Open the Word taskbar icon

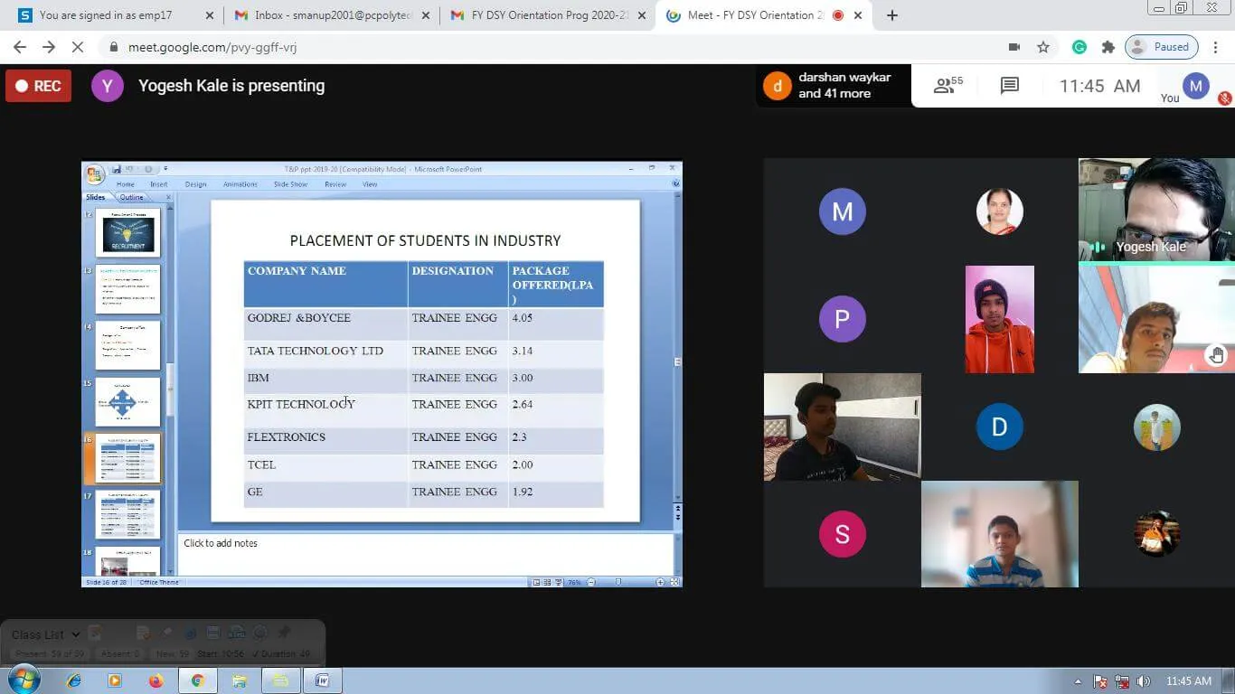[322, 680]
